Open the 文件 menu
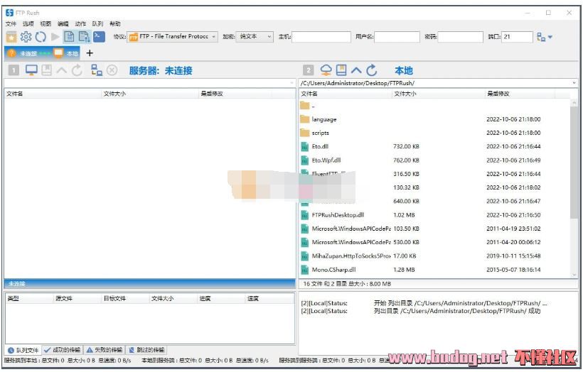583x372 pixels. [x=11, y=23]
